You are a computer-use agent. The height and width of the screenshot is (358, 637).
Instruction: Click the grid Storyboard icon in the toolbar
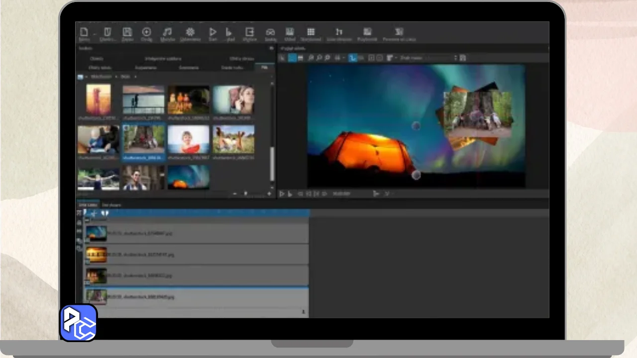(311, 32)
